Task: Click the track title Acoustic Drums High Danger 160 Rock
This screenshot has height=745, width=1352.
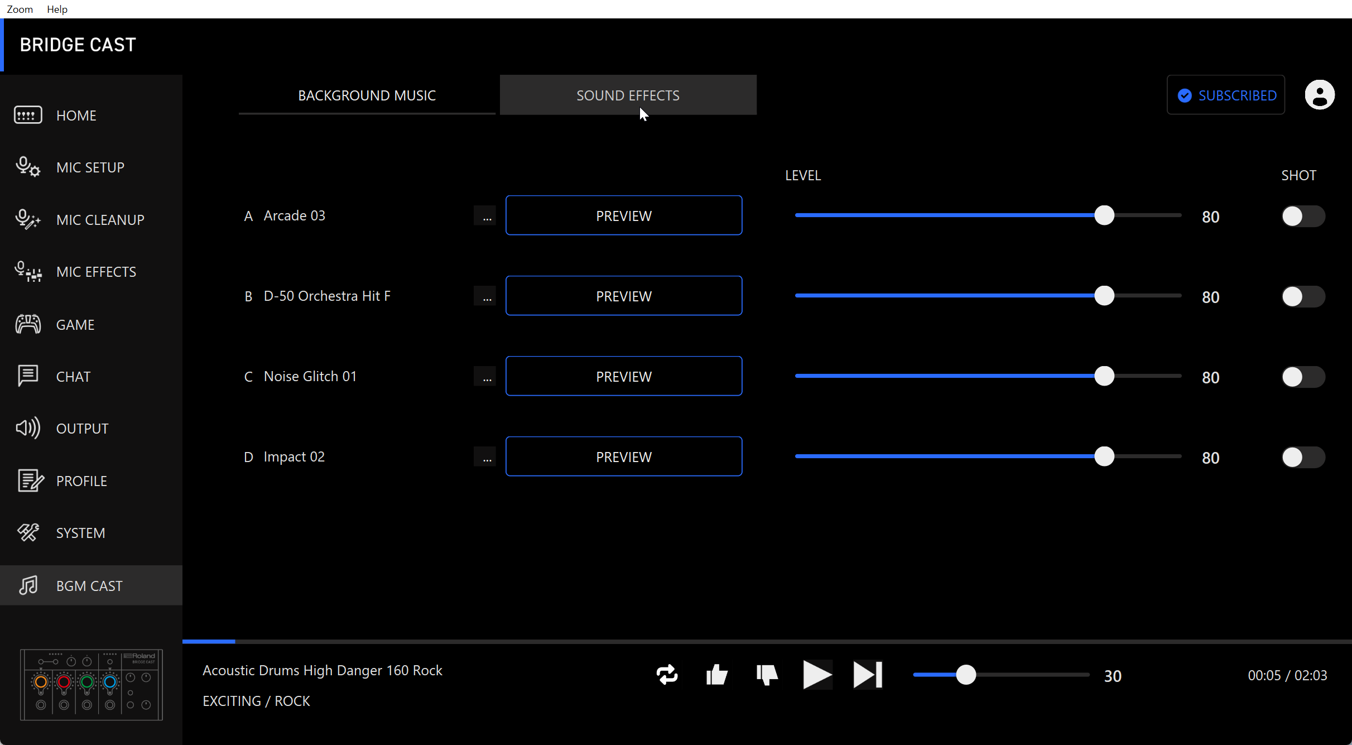Action: click(323, 670)
